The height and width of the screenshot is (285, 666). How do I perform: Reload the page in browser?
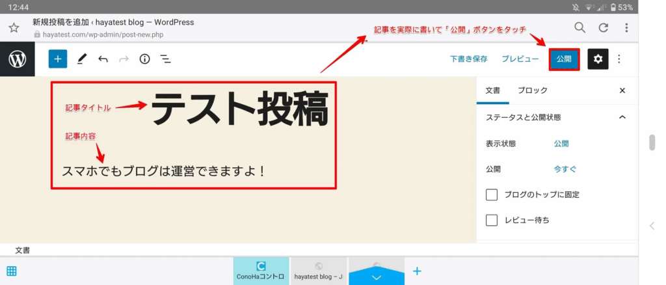point(603,27)
